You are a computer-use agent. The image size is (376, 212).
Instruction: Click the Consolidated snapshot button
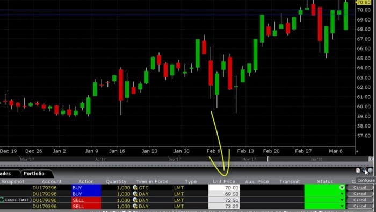(16, 200)
